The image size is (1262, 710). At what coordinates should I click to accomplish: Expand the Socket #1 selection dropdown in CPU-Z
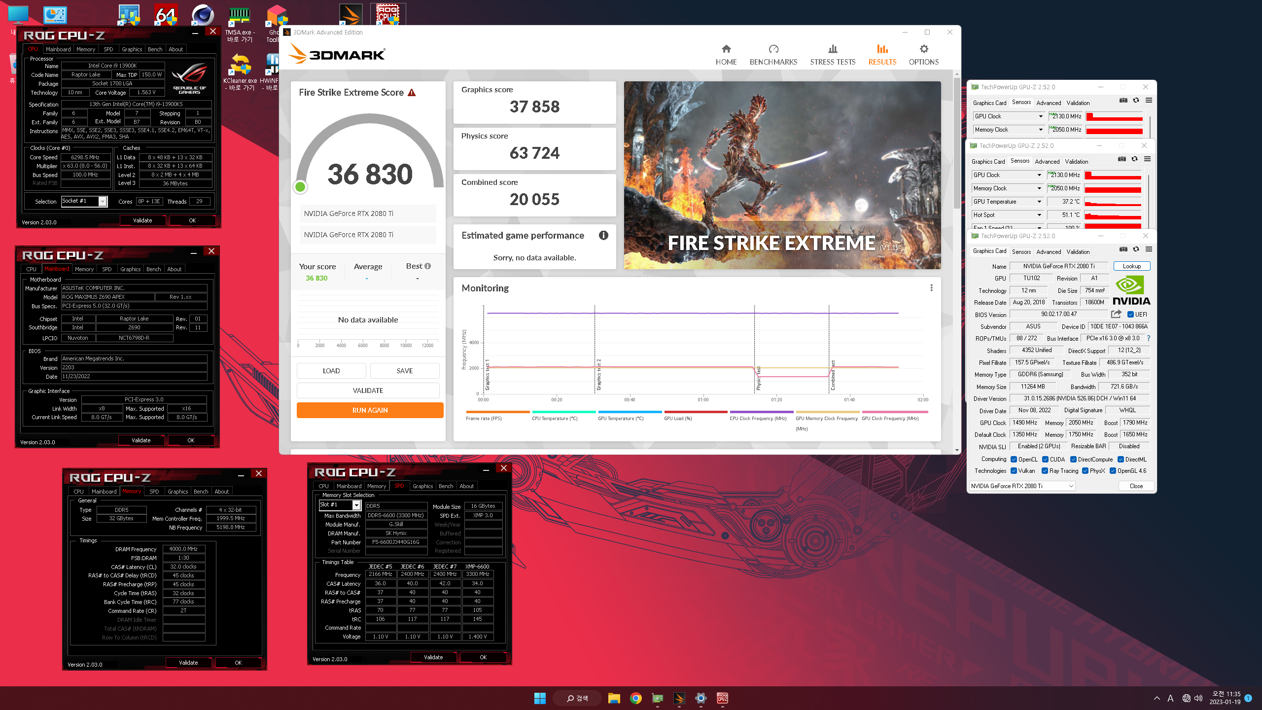103,201
